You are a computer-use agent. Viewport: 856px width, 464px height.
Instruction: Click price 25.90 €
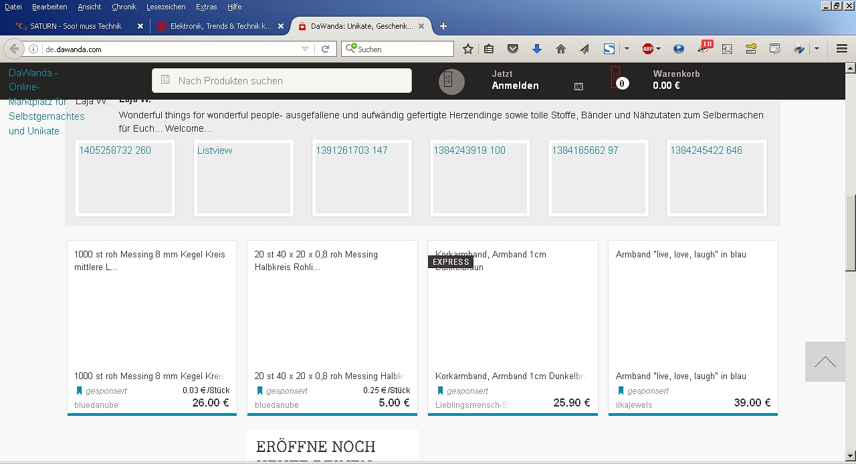pyautogui.click(x=572, y=402)
